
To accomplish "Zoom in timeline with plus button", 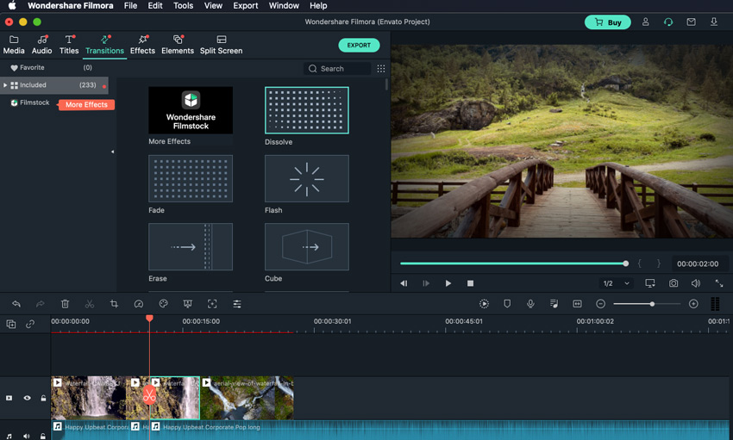I will click(693, 304).
